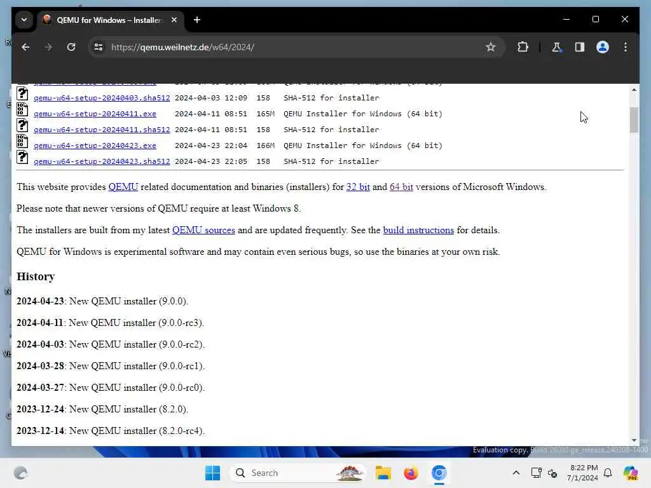Viewport: 651px width, 488px height.
Task: Click the '2024-03-27' 9.0.0-rc0 history entry
Action: point(111,388)
